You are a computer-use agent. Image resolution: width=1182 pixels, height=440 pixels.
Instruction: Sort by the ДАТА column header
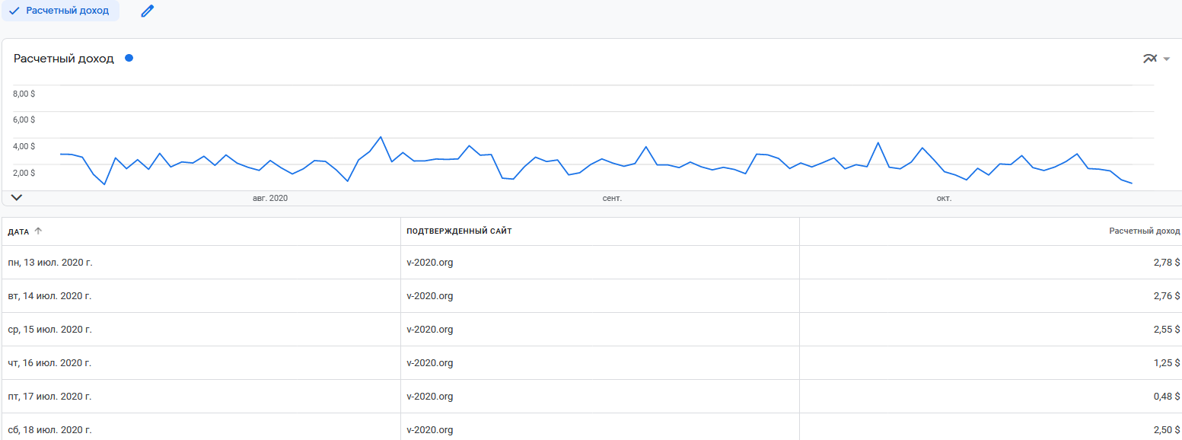click(x=18, y=231)
